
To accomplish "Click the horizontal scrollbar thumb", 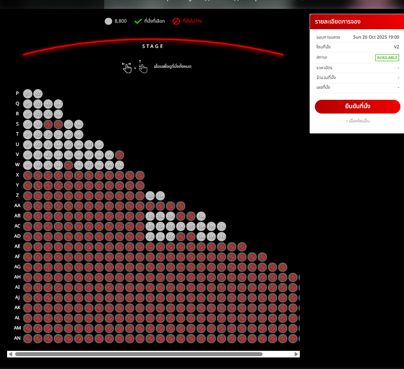I will point(139,354).
